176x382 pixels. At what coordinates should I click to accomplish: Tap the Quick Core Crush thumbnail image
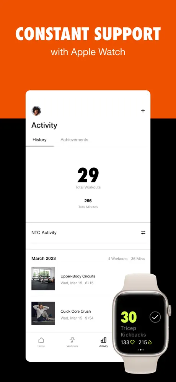(43, 313)
